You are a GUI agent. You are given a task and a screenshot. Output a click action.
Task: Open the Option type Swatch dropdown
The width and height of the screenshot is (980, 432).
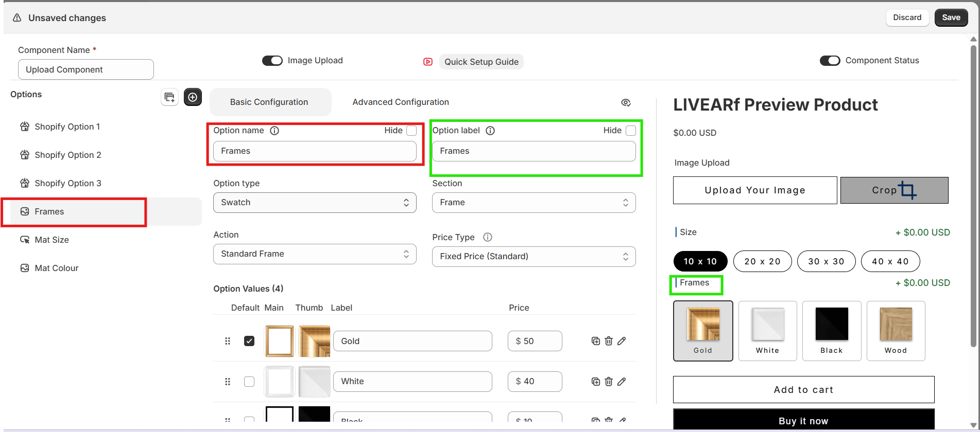point(315,203)
